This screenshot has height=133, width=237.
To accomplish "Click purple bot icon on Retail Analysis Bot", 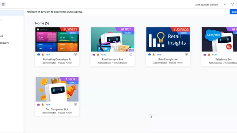I will point(94,55).
